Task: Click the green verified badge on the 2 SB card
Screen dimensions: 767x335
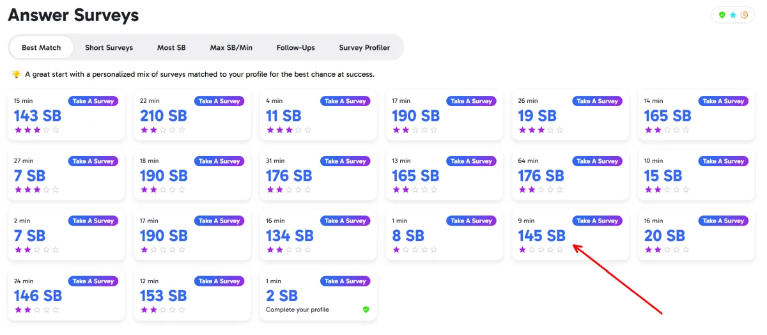Action: [366, 309]
